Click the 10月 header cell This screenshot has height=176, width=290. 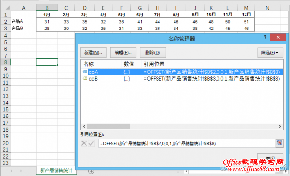point(211,15)
